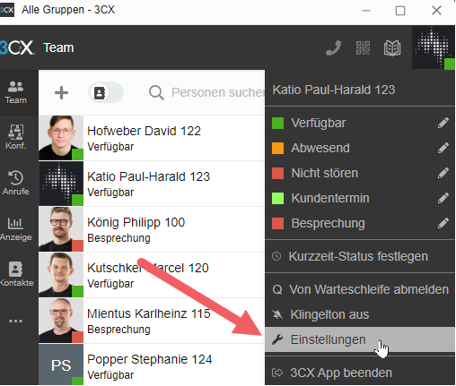Expand Kurzzeit-Status festlegen option

pyautogui.click(x=360, y=256)
